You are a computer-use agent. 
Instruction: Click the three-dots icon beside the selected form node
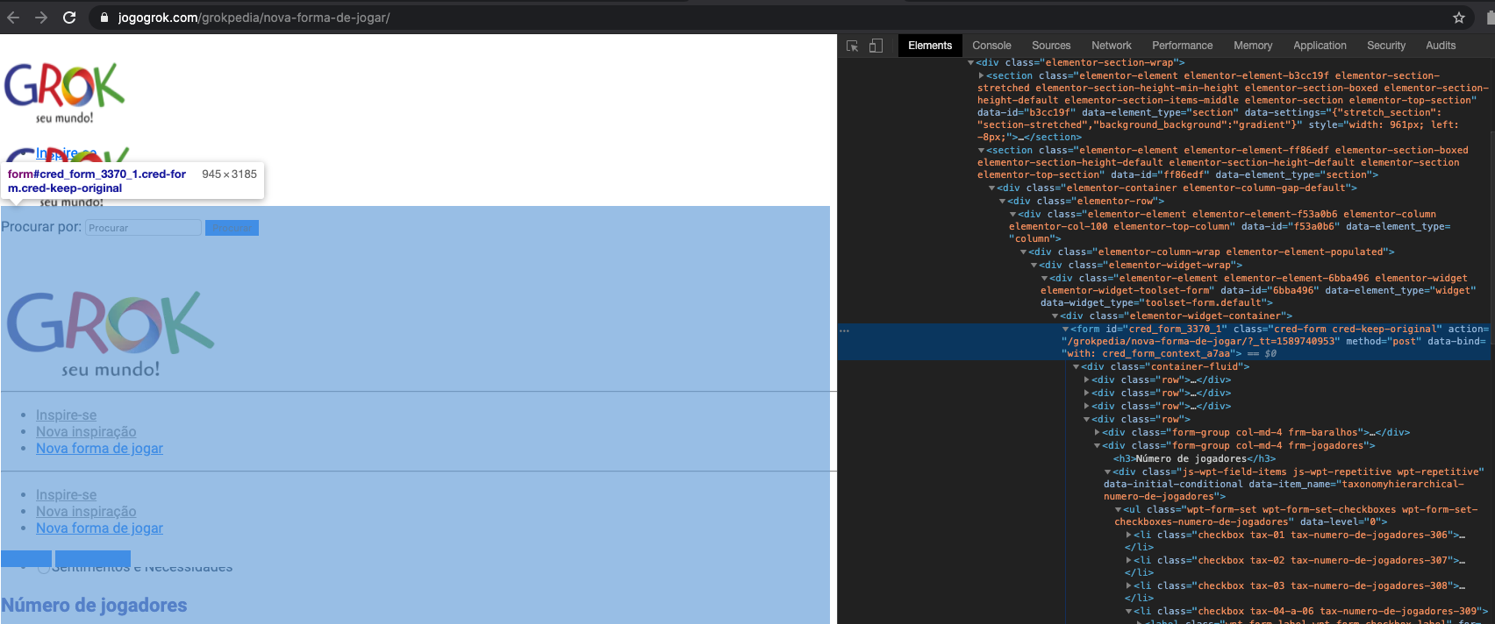(x=845, y=330)
